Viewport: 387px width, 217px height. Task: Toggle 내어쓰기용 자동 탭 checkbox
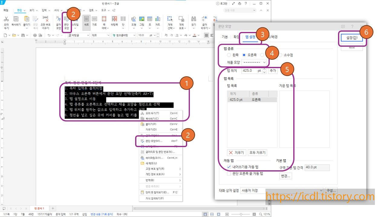click(229, 167)
